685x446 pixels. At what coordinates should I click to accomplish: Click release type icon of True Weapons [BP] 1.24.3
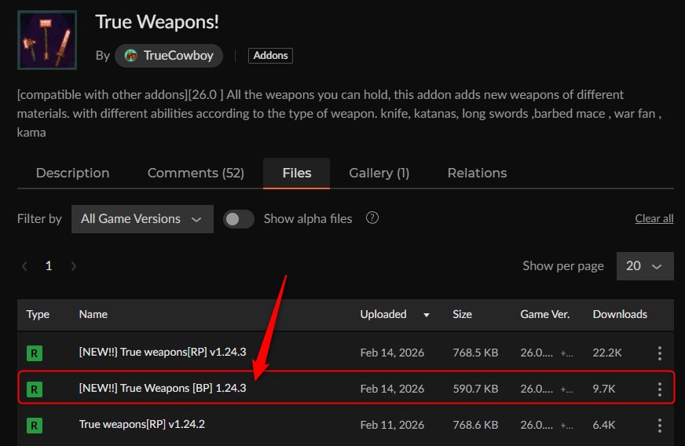tap(34, 389)
